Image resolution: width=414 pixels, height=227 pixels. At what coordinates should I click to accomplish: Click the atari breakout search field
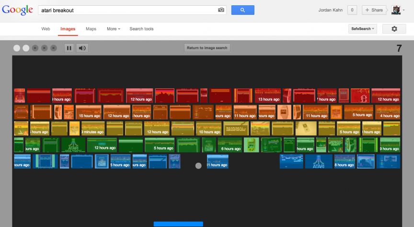tap(127, 10)
